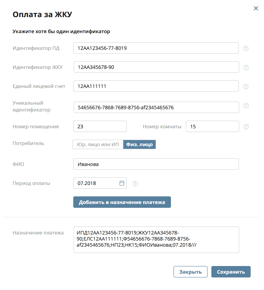Edit the ФИО field containing Иванова
The height and width of the screenshot is (290, 264).
click(x=156, y=164)
